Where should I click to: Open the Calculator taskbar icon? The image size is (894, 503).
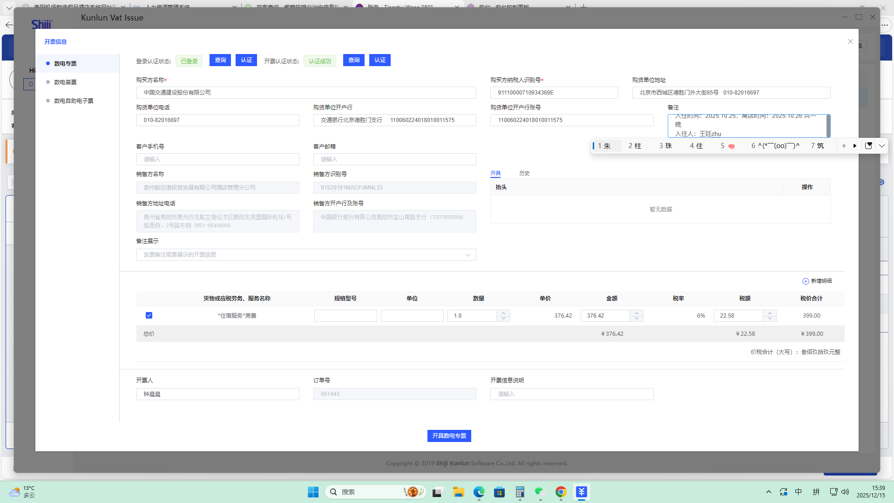point(520,492)
